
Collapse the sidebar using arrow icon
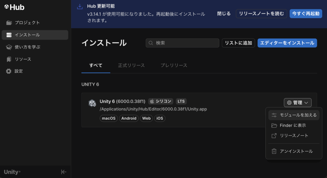click(x=64, y=172)
